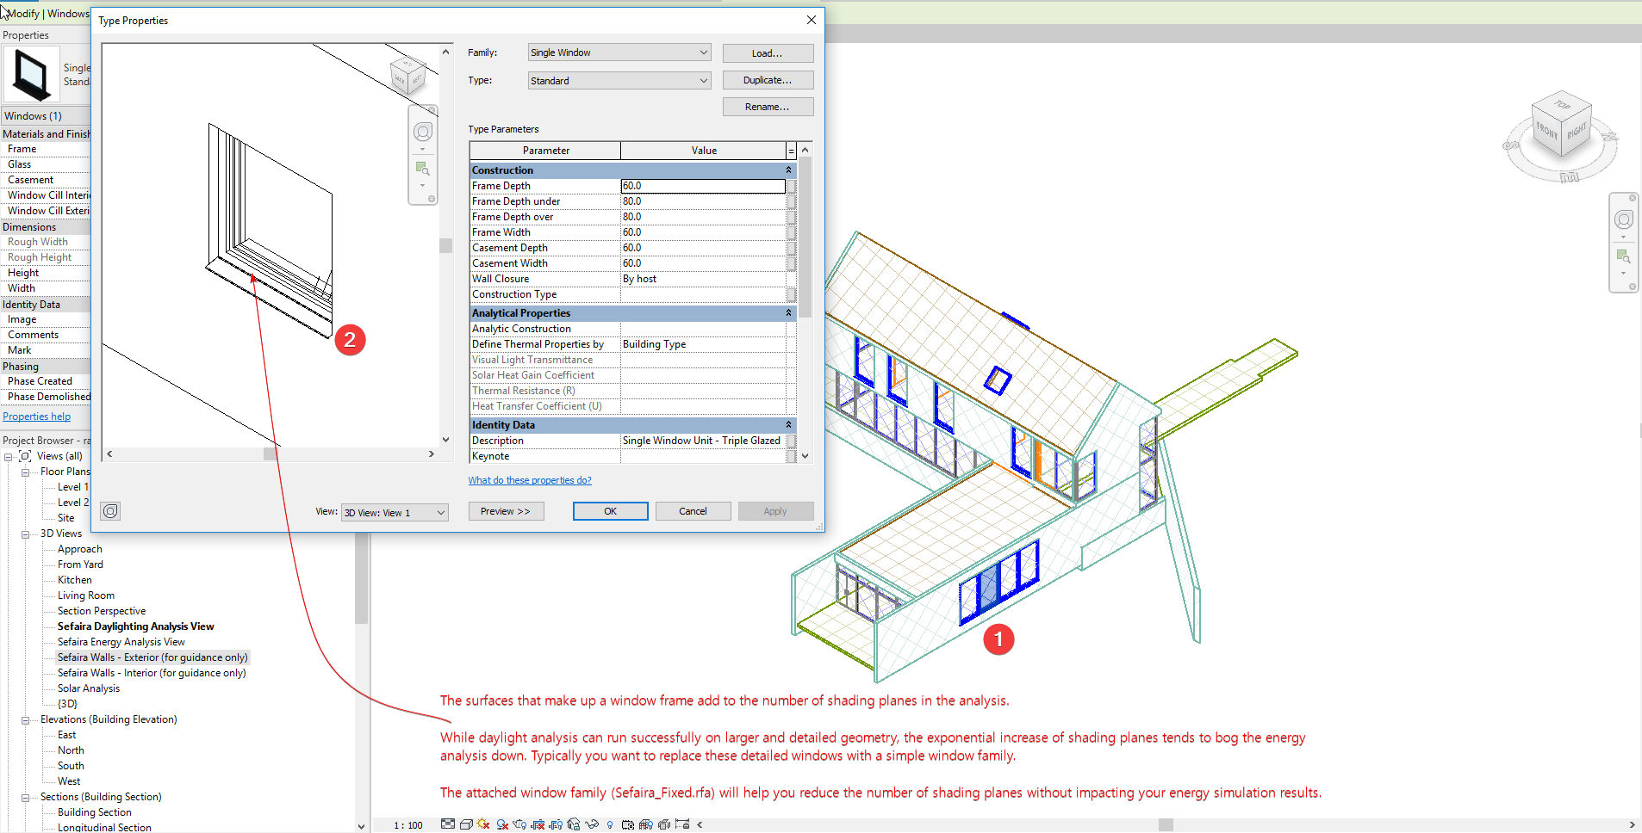1642x833 pixels.
Task: Click OK in Type Properties dialog
Action: coord(610,511)
